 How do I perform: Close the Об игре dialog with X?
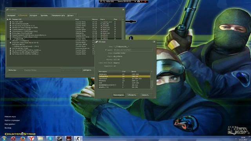click(x=154, y=42)
